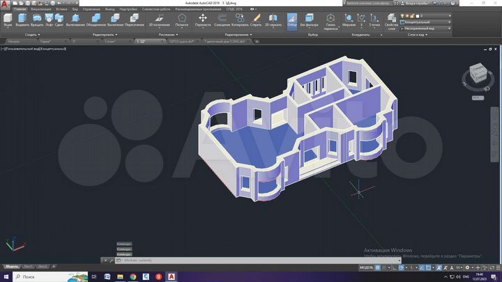The image size is (502, 282).
Task: Click the Выдавить (Extrude) tool
Action: [x=22, y=19]
